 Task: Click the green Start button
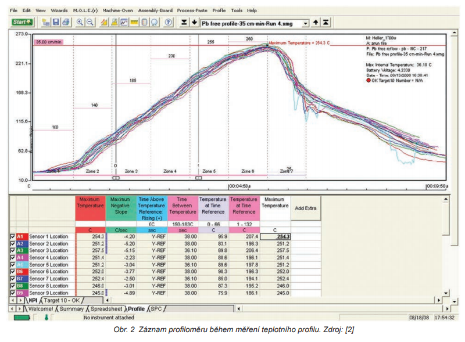point(22,22)
